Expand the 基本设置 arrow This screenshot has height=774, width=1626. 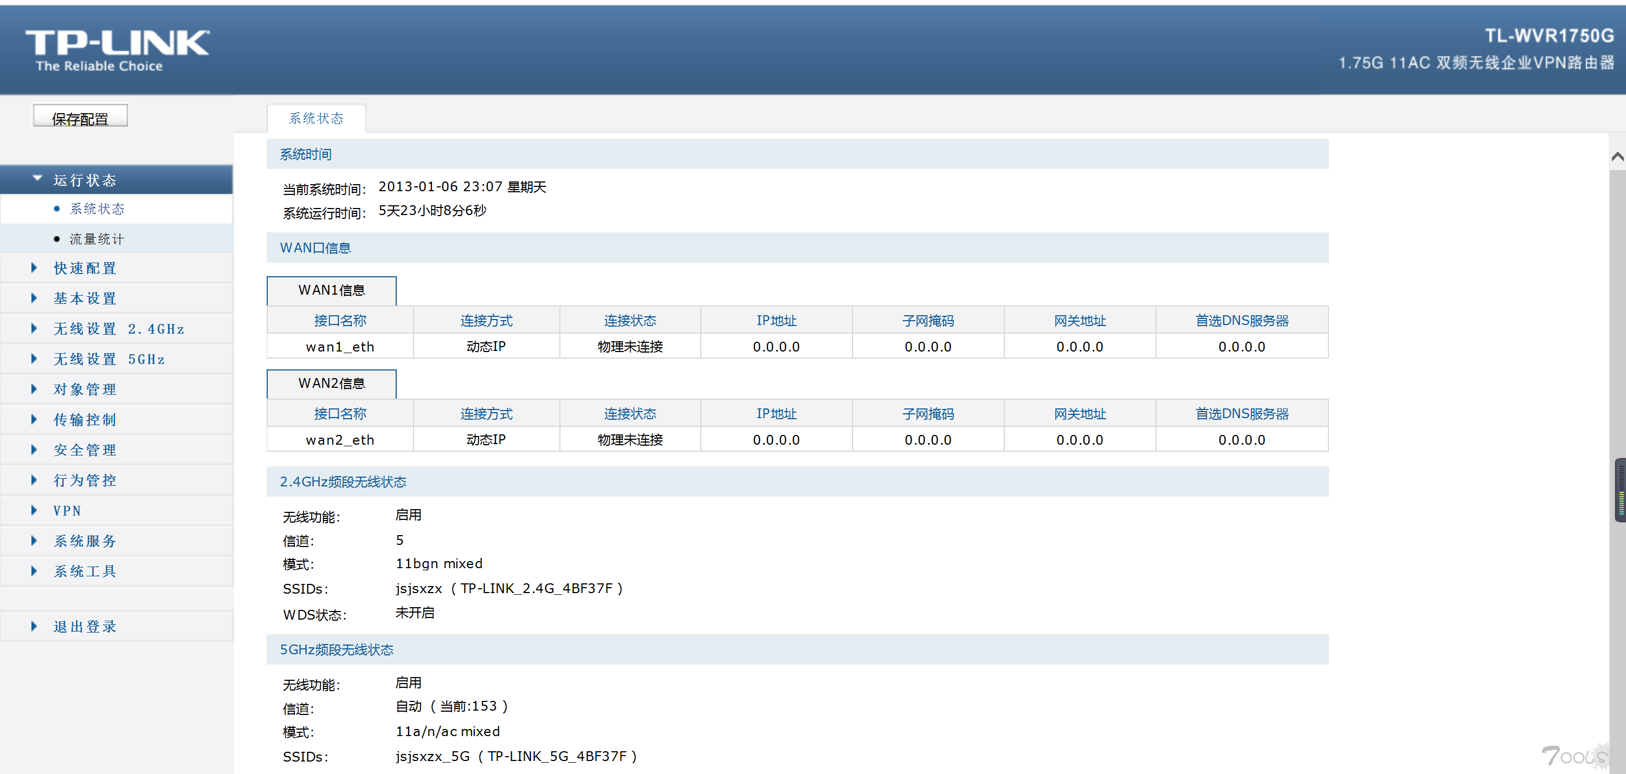pyautogui.click(x=34, y=298)
